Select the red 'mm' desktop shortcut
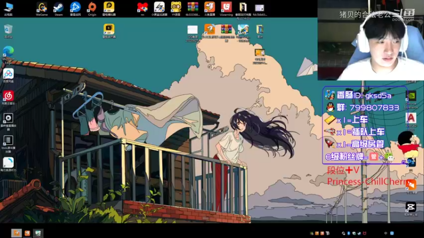Screen dimensions: 424x238 click(x=142, y=9)
